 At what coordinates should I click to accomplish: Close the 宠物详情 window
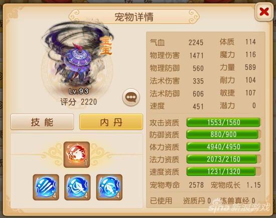coord(264,12)
